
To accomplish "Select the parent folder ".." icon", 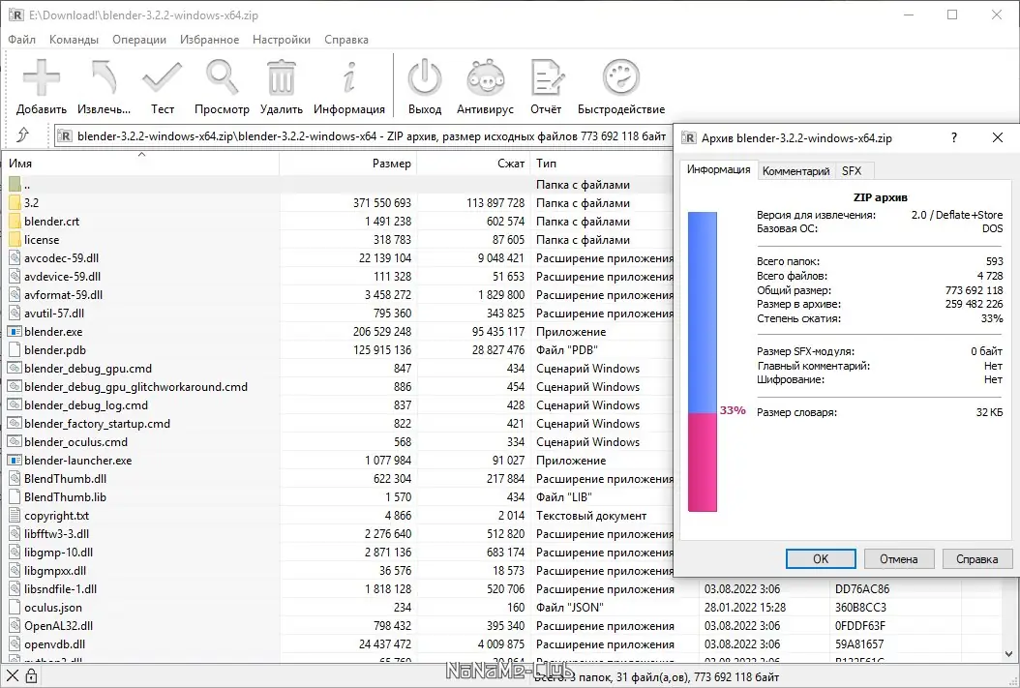I will pos(15,185).
